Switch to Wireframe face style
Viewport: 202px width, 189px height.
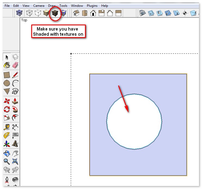29,13
